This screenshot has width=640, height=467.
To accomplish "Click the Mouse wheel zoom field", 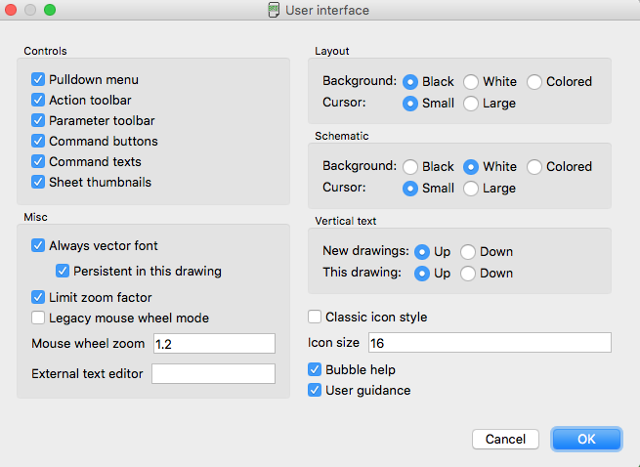I will (214, 343).
